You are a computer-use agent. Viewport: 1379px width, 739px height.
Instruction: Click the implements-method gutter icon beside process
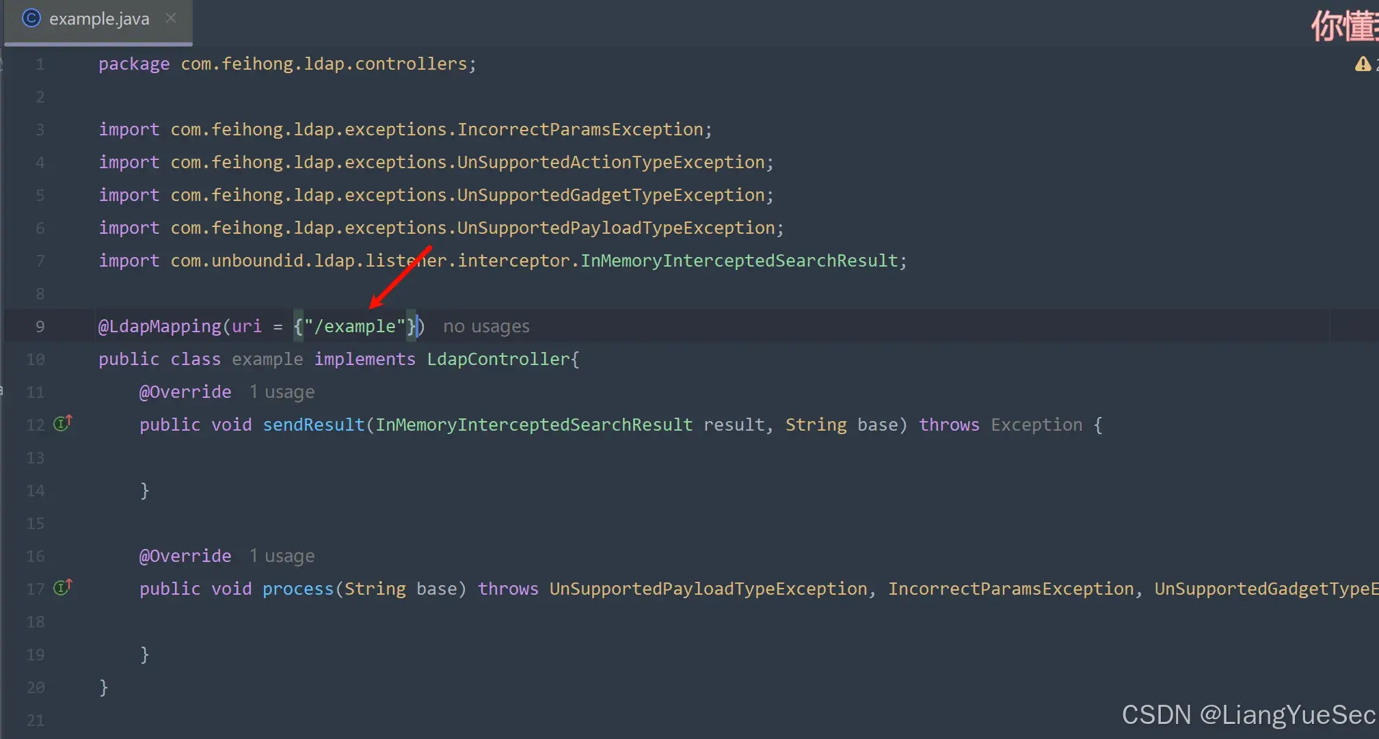pyautogui.click(x=62, y=587)
